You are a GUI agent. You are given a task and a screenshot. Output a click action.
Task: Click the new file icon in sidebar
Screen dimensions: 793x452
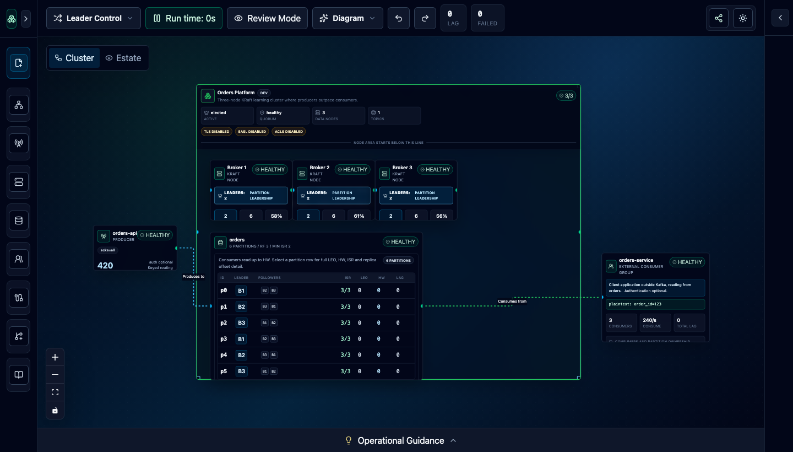click(x=19, y=63)
